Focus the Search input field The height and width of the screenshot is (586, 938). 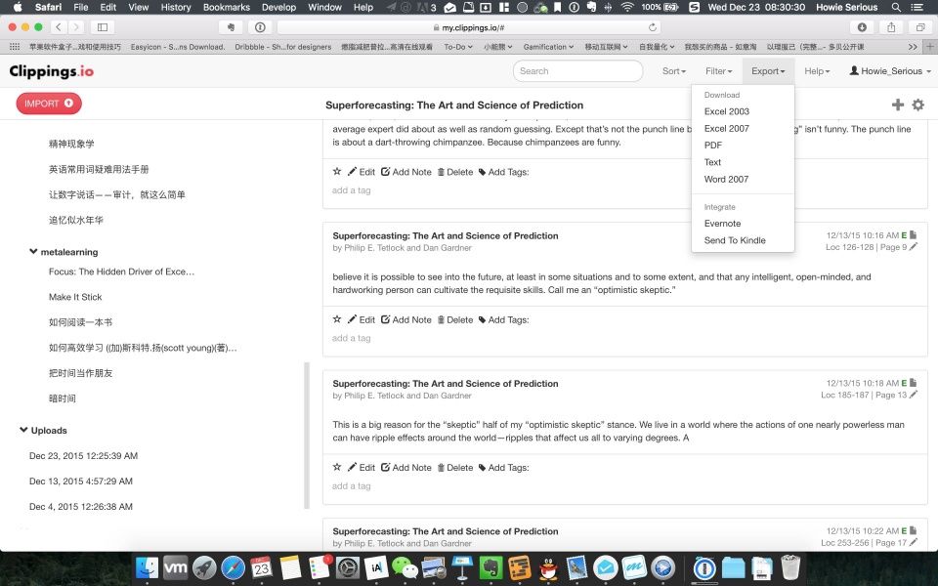[577, 70]
